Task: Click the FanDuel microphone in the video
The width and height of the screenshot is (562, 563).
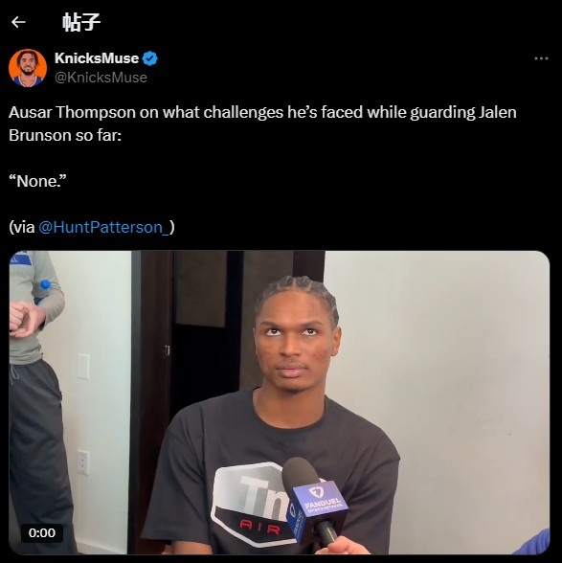Action: tap(314, 501)
